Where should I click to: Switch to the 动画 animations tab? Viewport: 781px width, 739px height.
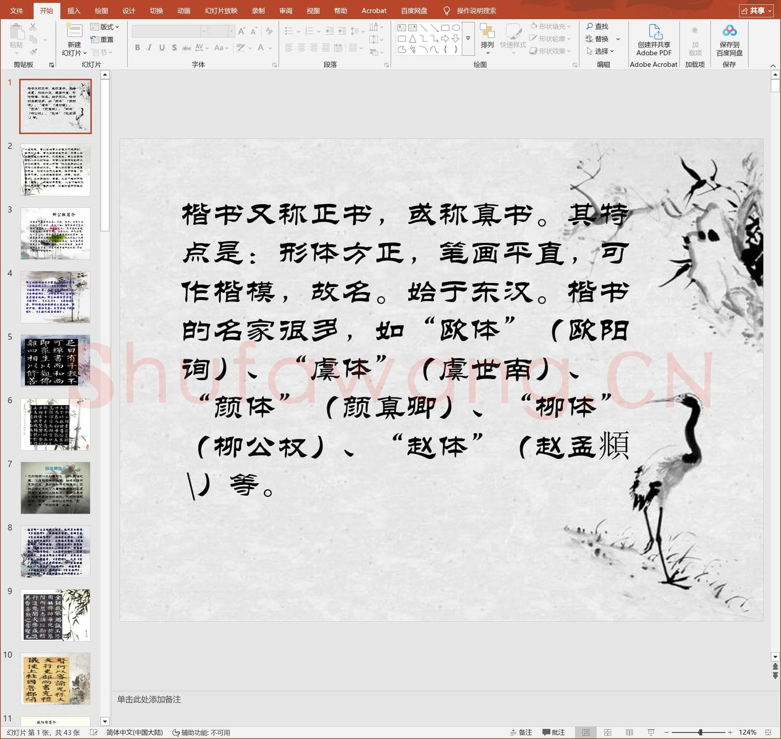(184, 10)
